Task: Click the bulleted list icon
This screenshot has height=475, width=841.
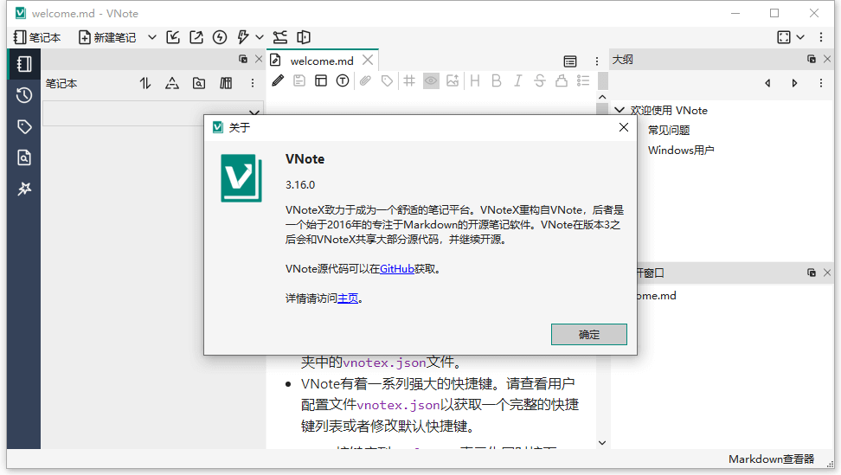Action: coord(583,81)
